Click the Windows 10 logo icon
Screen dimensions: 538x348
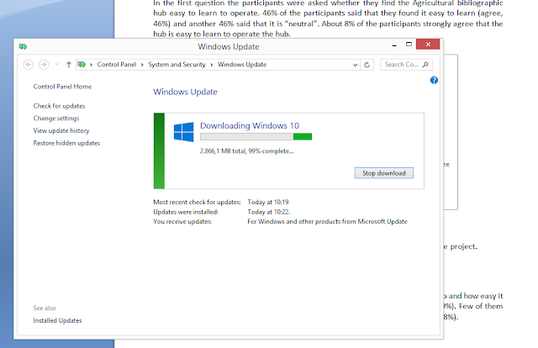pos(183,132)
